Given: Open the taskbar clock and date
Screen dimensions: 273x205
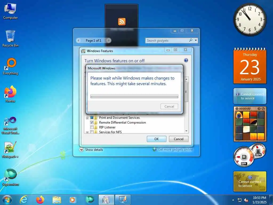Looking at the screenshot, I should [x=259, y=200].
